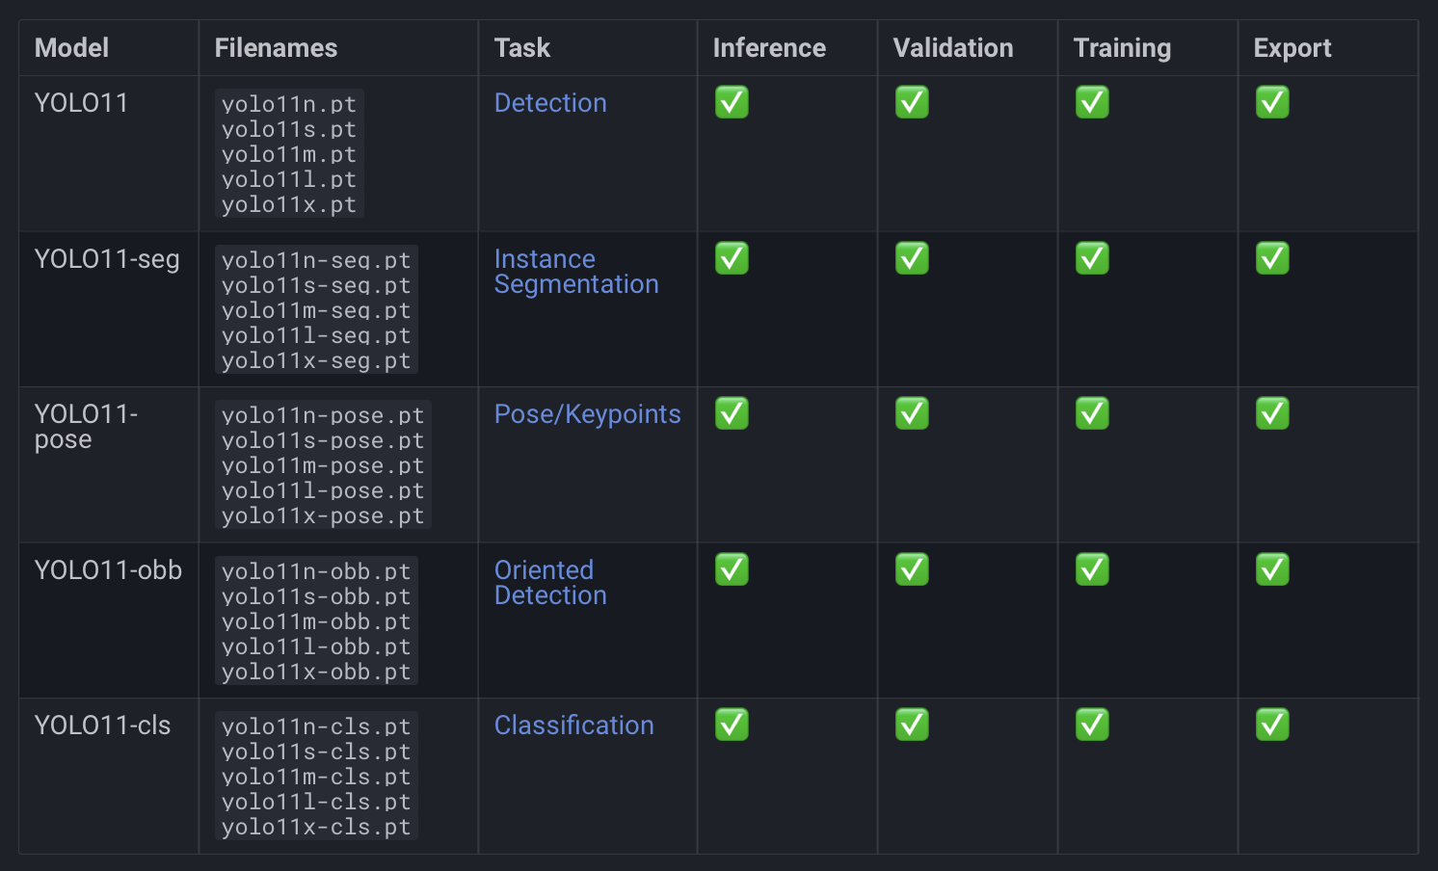Click the yolo11x-seg.pt filename
The height and width of the screenshot is (871, 1438).
tap(316, 360)
